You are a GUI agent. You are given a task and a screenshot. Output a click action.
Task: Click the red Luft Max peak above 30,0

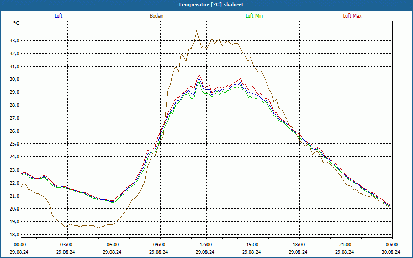coord(199,75)
